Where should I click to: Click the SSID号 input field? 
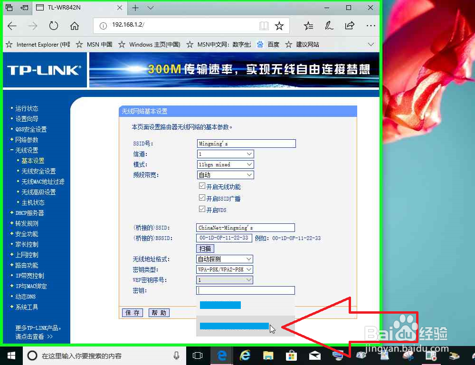[x=246, y=144]
